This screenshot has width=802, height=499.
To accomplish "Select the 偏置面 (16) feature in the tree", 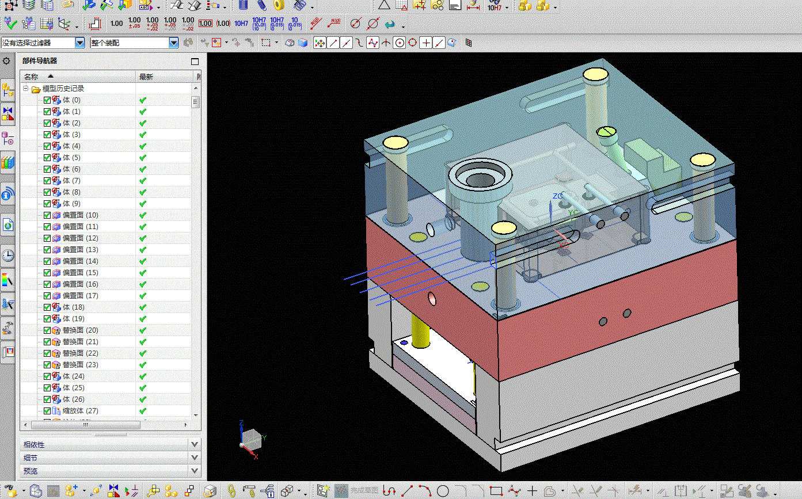I will [80, 284].
